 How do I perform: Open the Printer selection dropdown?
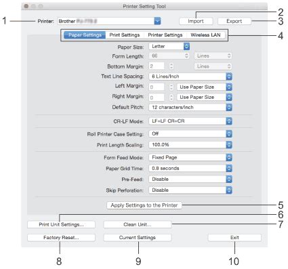coord(109,21)
